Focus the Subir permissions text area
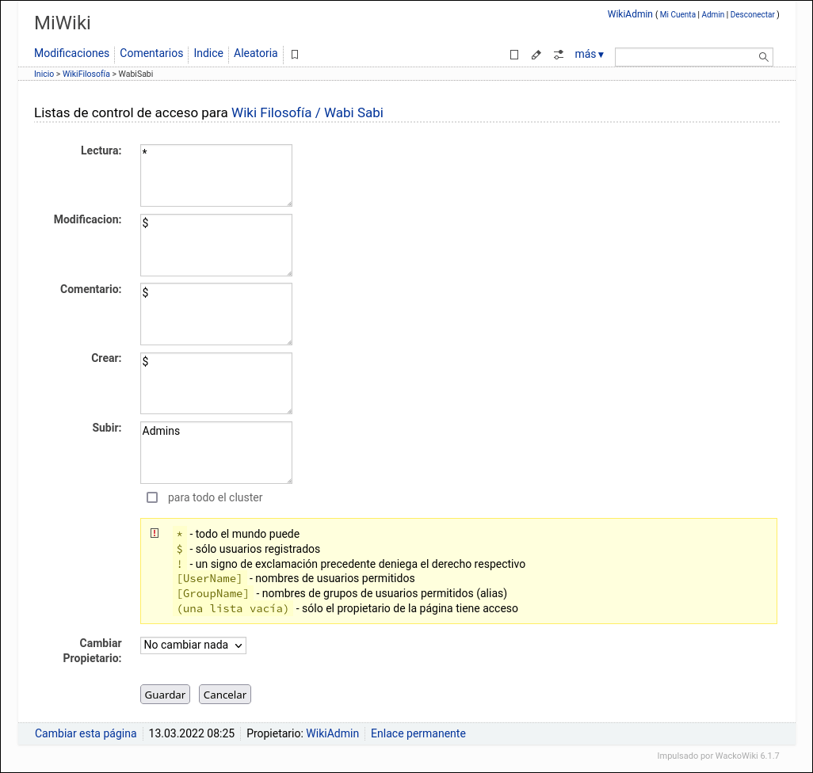 tap(216, 453)
